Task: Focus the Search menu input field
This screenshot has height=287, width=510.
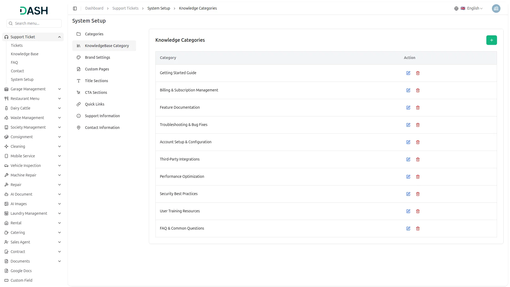Action: click(37, 23)
